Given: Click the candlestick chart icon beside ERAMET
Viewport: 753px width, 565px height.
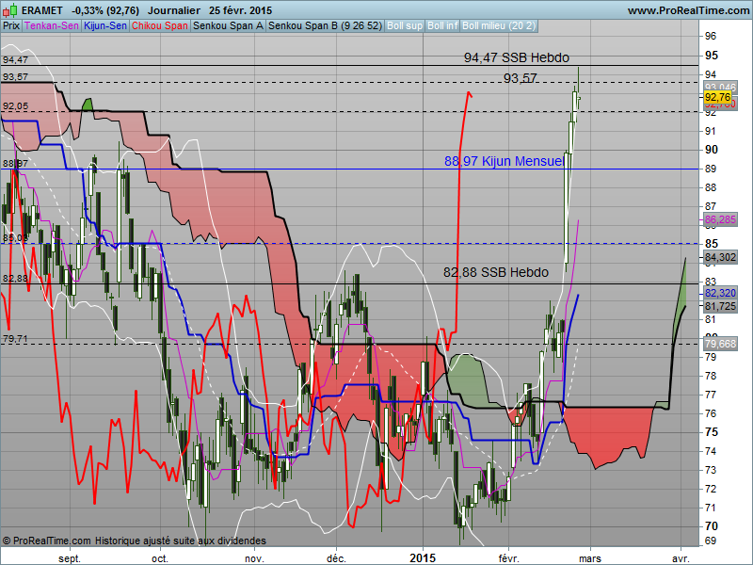Looking at the screenshot, I should (x=10, y=9).
